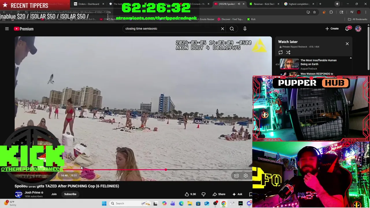Clear the search box text
The image size is (370, 208).
coord(223,29)
